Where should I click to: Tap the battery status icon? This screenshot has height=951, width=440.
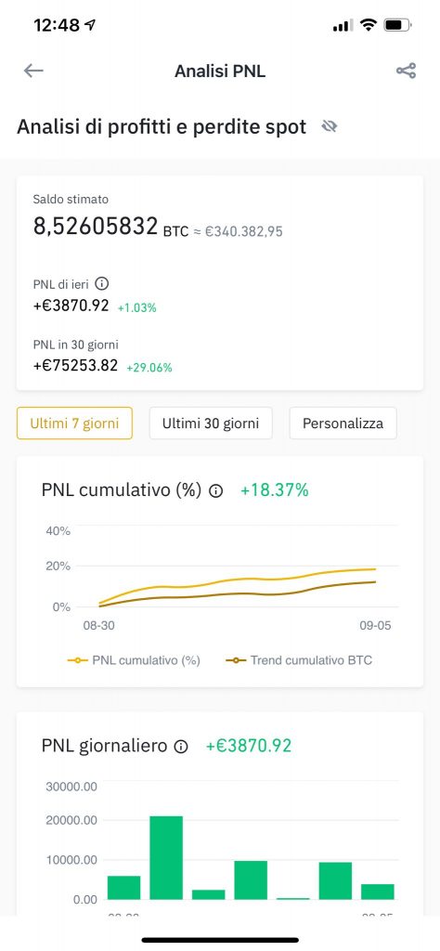coord(397,25)
